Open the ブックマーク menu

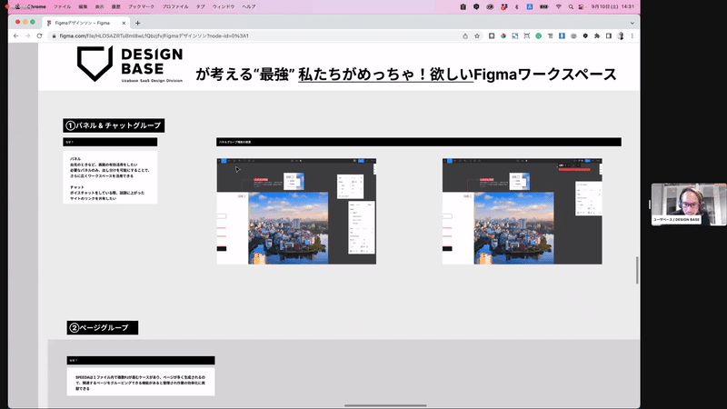click(x=142, y=6)
